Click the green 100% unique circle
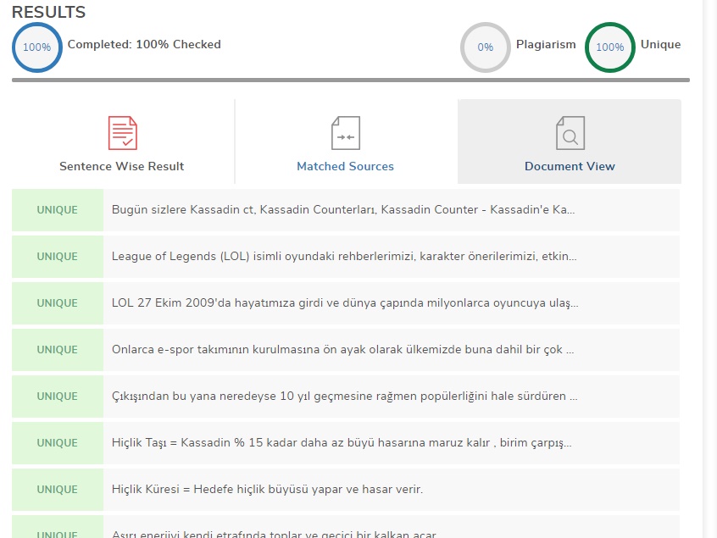The width and height of the screenshot is (717, 538). (609, 47)
